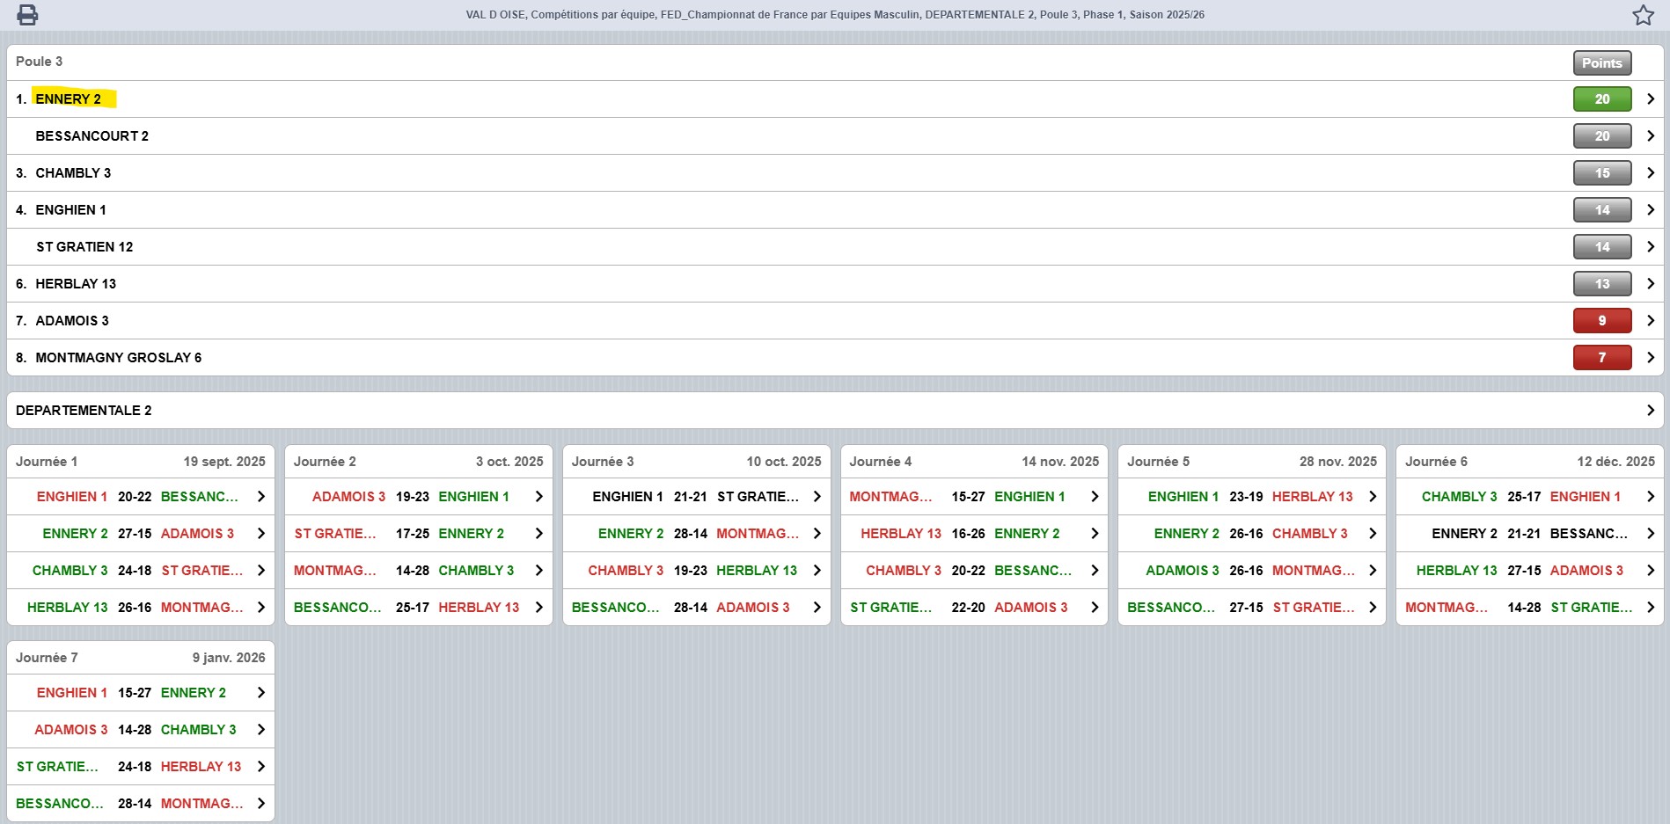This screenshot has width=1670, height=824.
Task: Click the Journée 4 header
Action: pyautogui.click(x=881, y=462)
